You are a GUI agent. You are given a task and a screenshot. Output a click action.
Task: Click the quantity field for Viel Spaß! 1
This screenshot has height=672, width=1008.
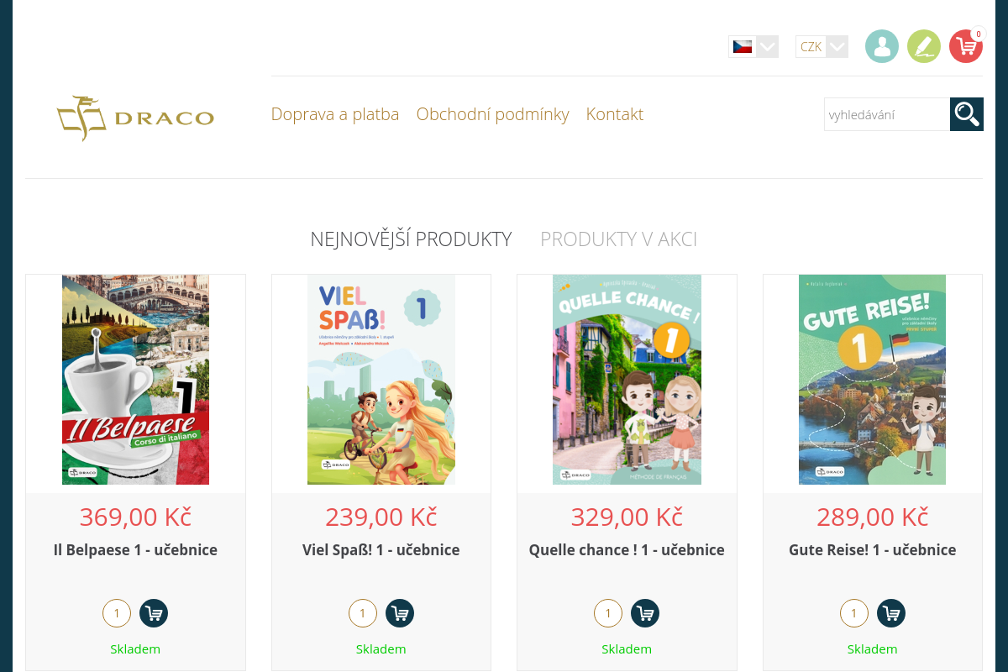pyautogui.click(x=363, y=613)
